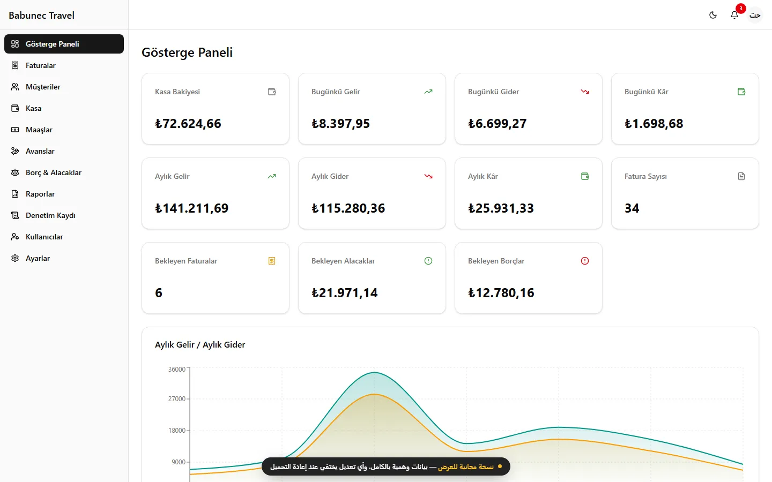The height and width of the screenshot is (482, 772).
Task: Click the Avanslar hand-coins icon
Action: (15, 151)
